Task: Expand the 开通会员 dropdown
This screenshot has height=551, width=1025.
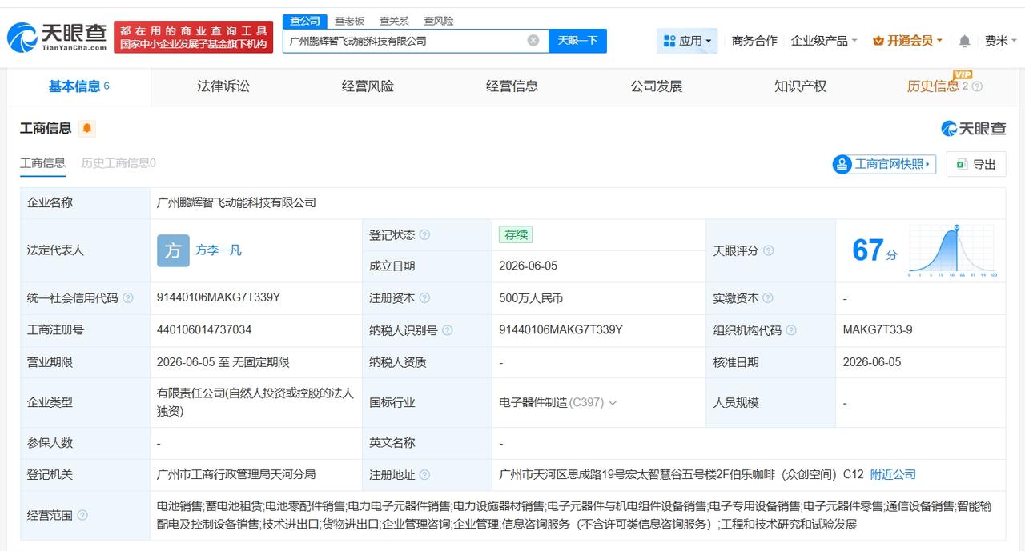Action: click(907, 41)
